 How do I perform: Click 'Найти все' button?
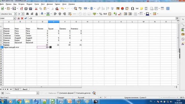pyautogui.click(x=52, y=93)
